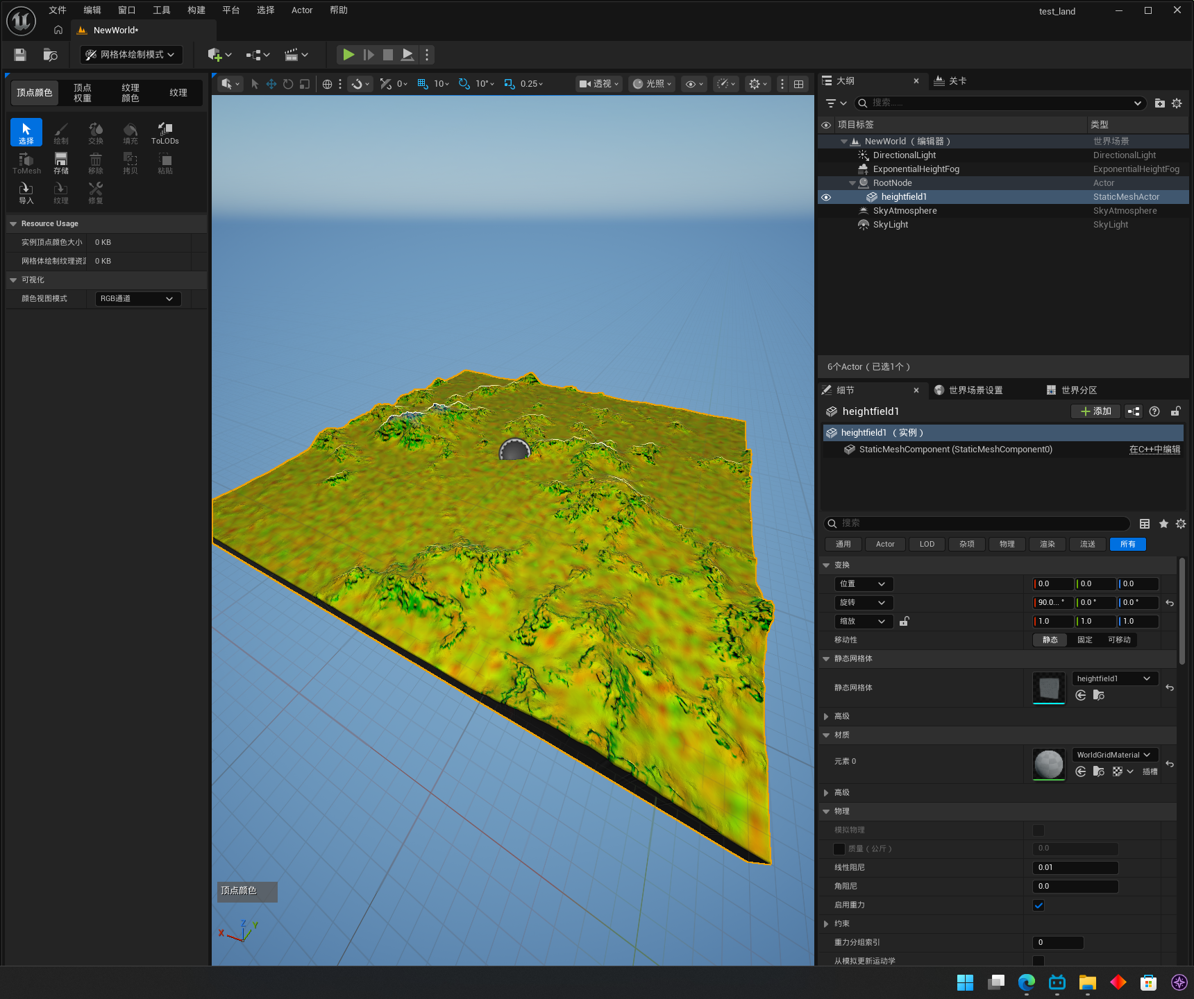
Task: Open the Actor menu
Action: tap(302, 10)
